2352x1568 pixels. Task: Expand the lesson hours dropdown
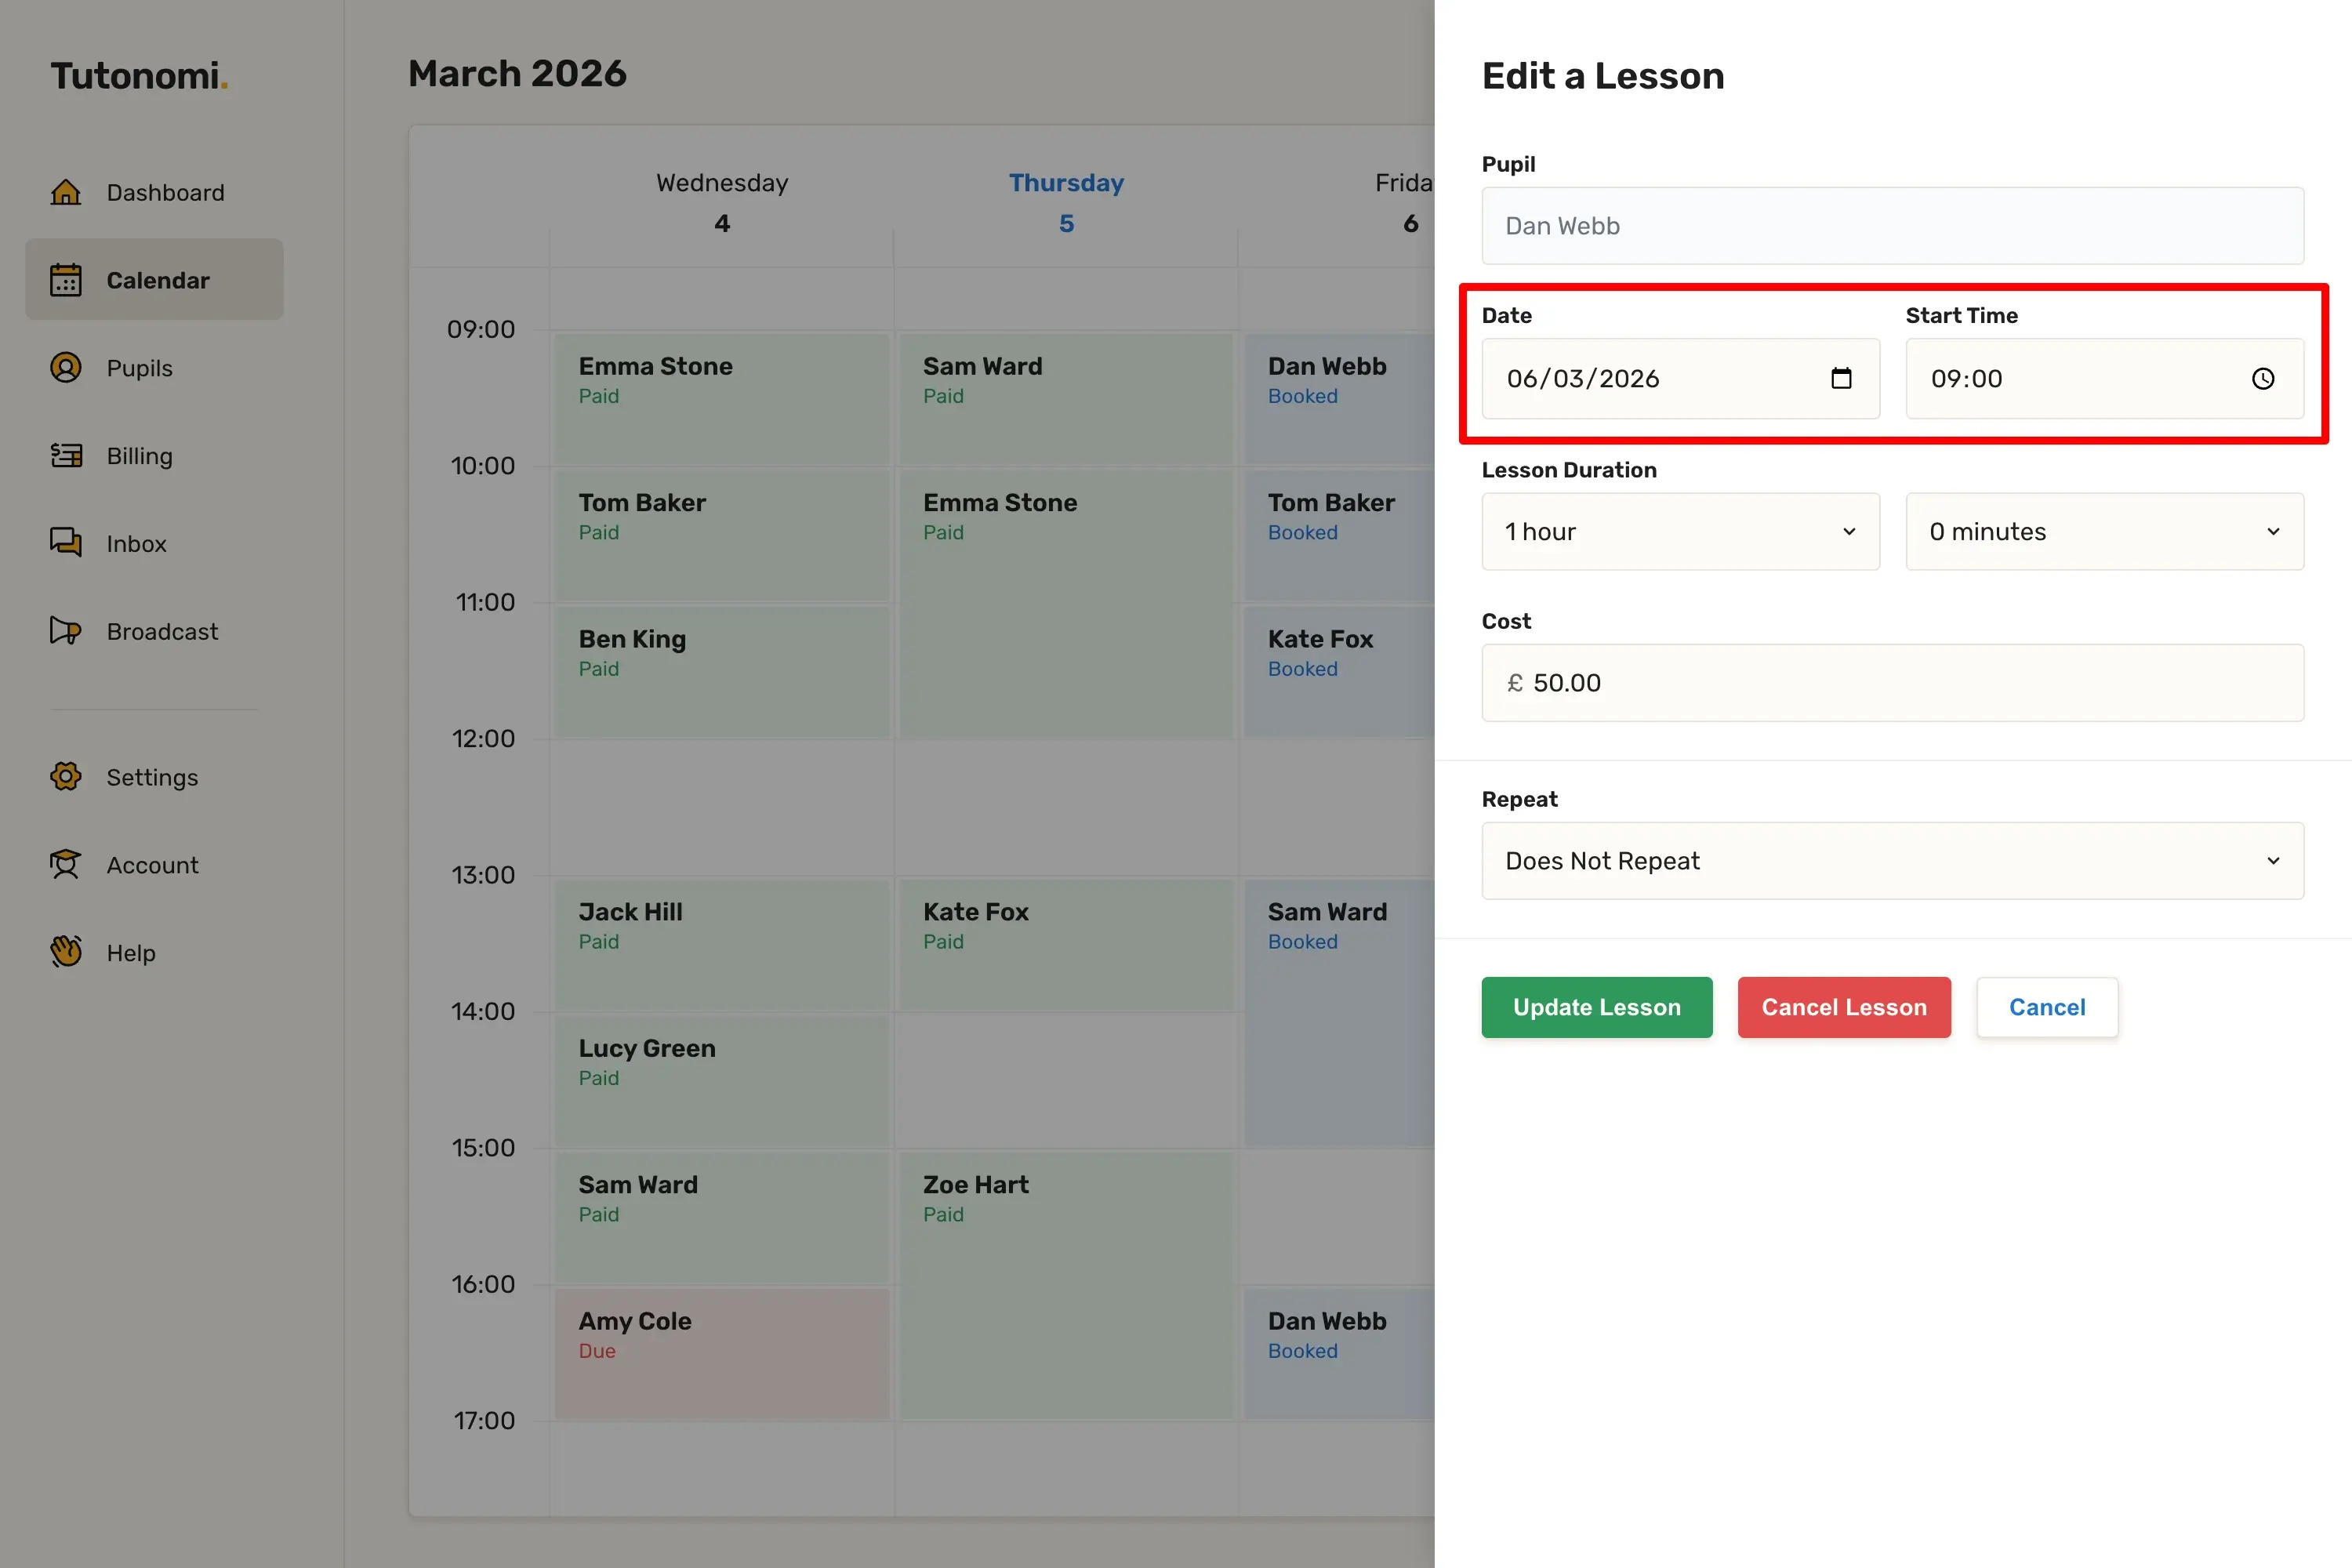(x=1680, y=532)
